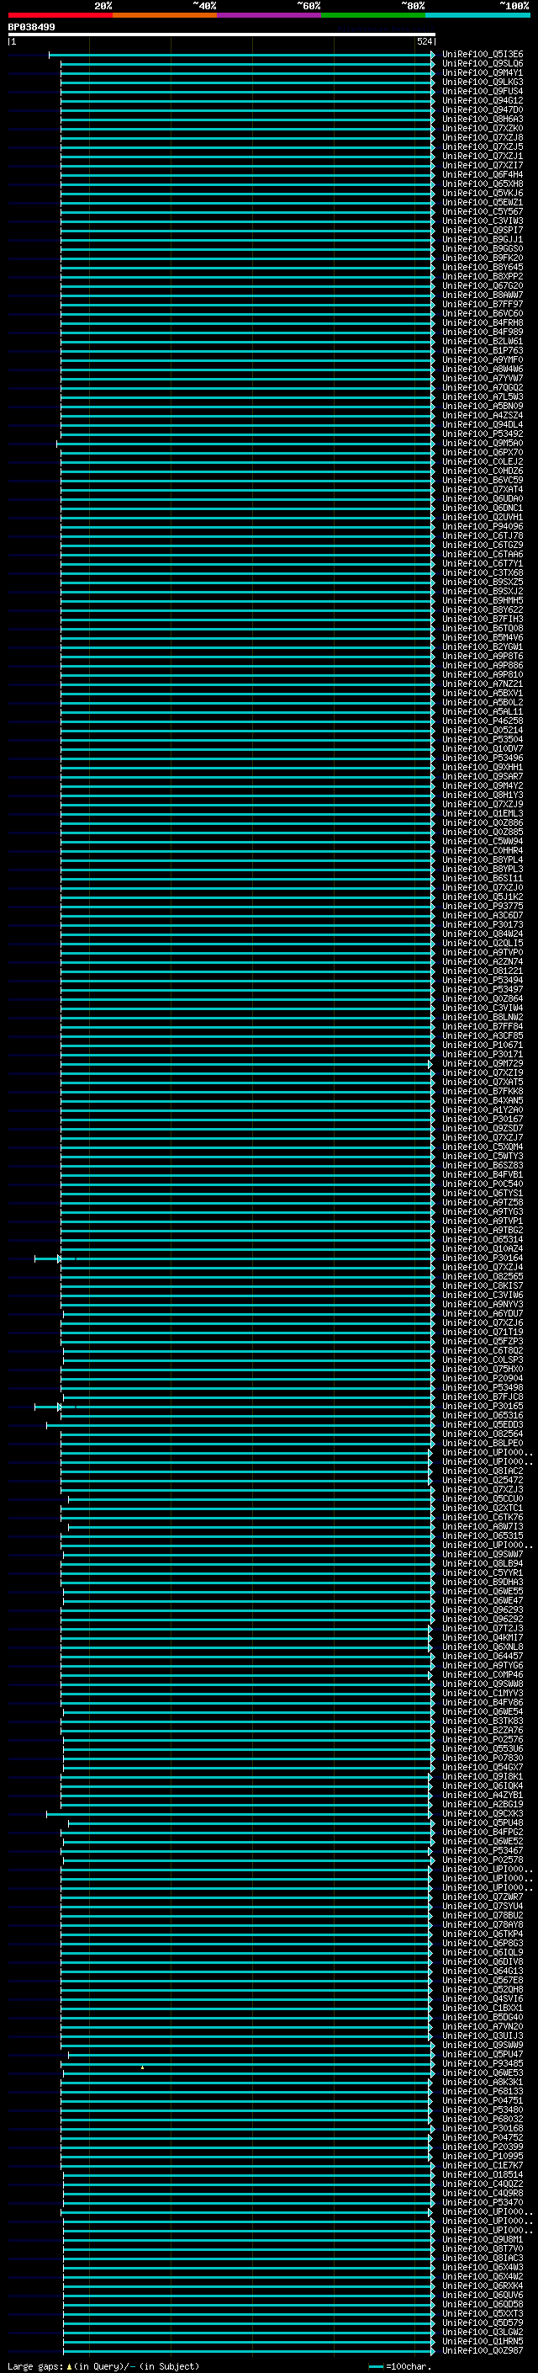538x2373 pixels.
Task: Select label UniRef100_P30167
Action: tap(483, 1120)
